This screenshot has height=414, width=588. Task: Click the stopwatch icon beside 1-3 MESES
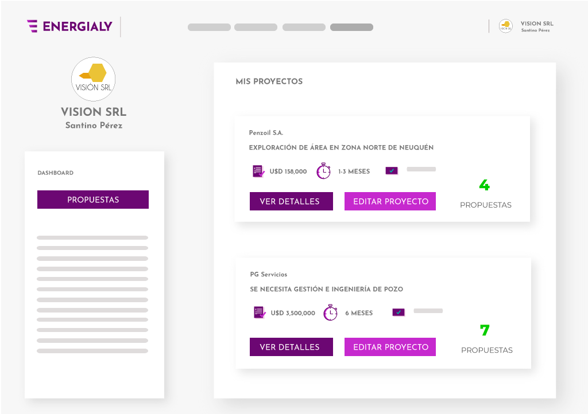click(324, 171)
